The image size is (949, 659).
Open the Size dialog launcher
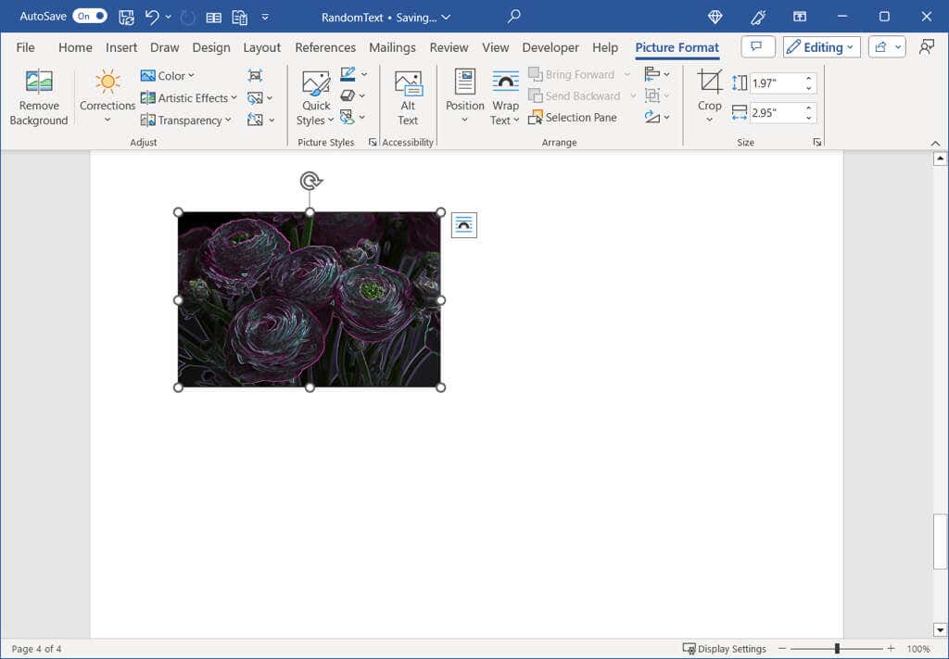pyautogui.click(x=817, y=142)
